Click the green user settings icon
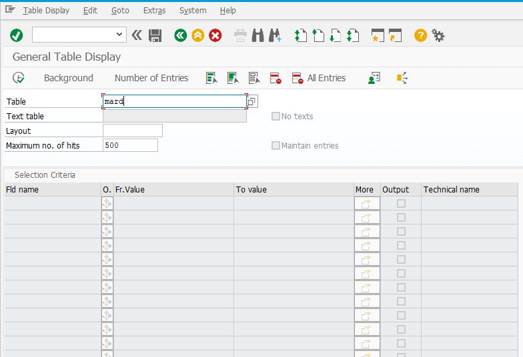523x357 pixels. [x=374, y=78]
